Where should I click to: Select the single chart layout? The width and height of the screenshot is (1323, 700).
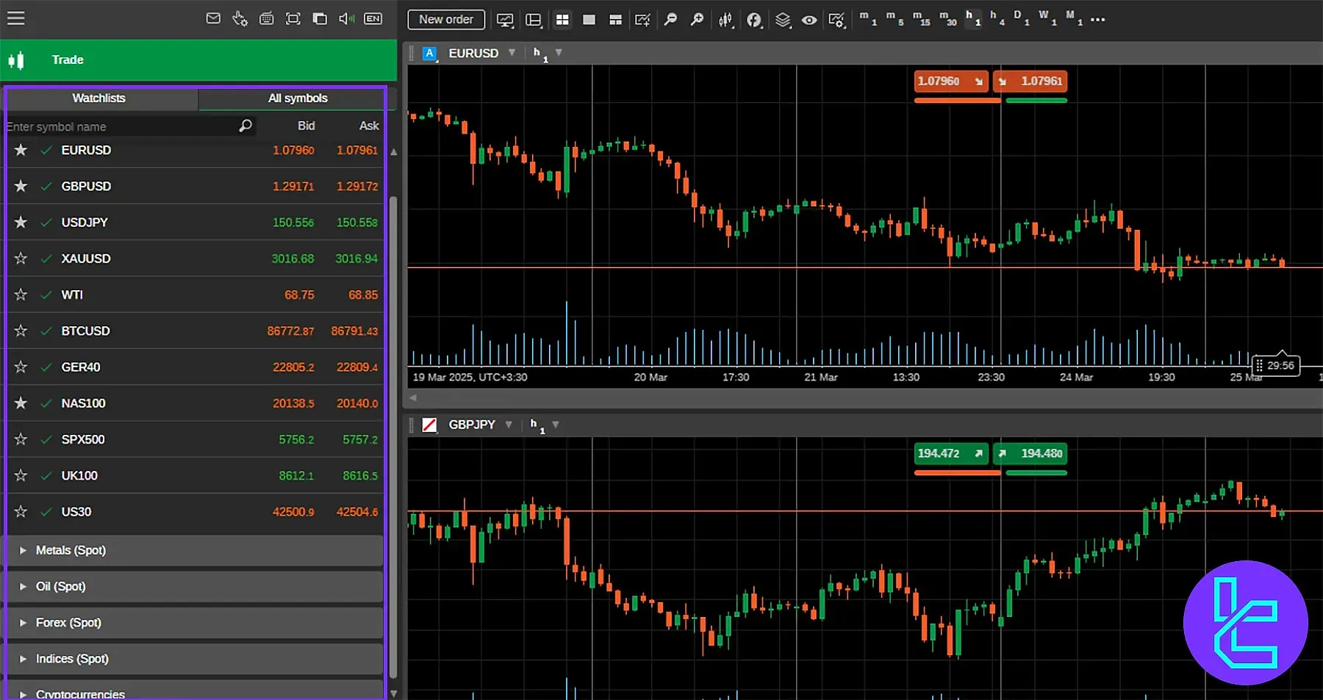[589, 20]
